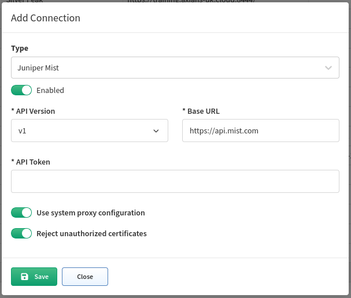Focus the empty API Token field
The width and height of the screenshot is (351, 298).
point(175,181)
